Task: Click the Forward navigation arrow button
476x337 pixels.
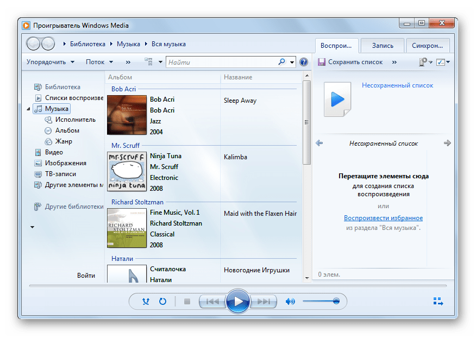Action: 48,43
